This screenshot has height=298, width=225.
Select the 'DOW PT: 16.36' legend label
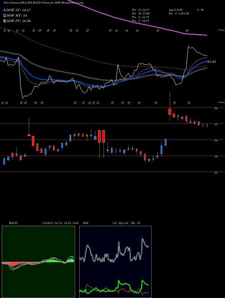click(x=18, y=21)
